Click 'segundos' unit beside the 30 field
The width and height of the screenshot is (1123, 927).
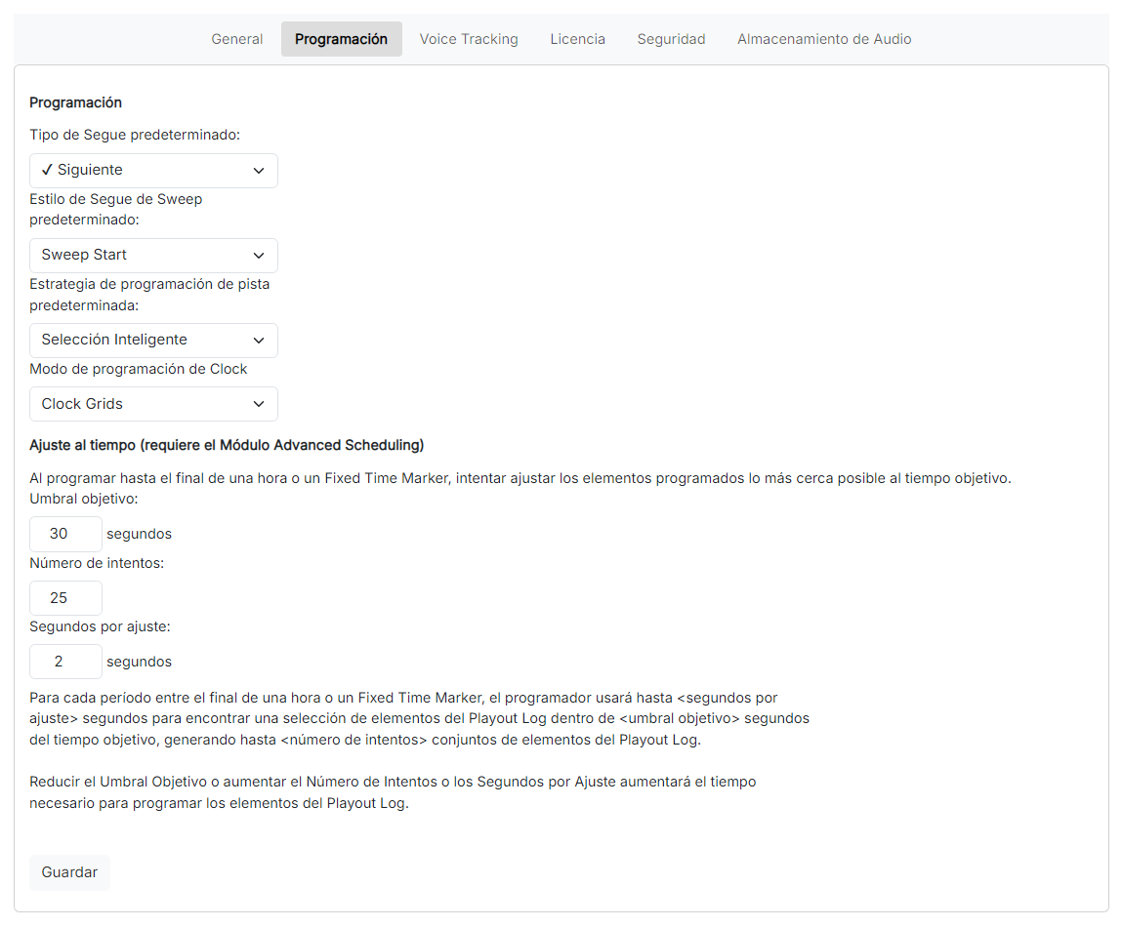pos(139,534)
